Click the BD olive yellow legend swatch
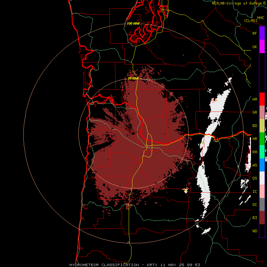 262,125
